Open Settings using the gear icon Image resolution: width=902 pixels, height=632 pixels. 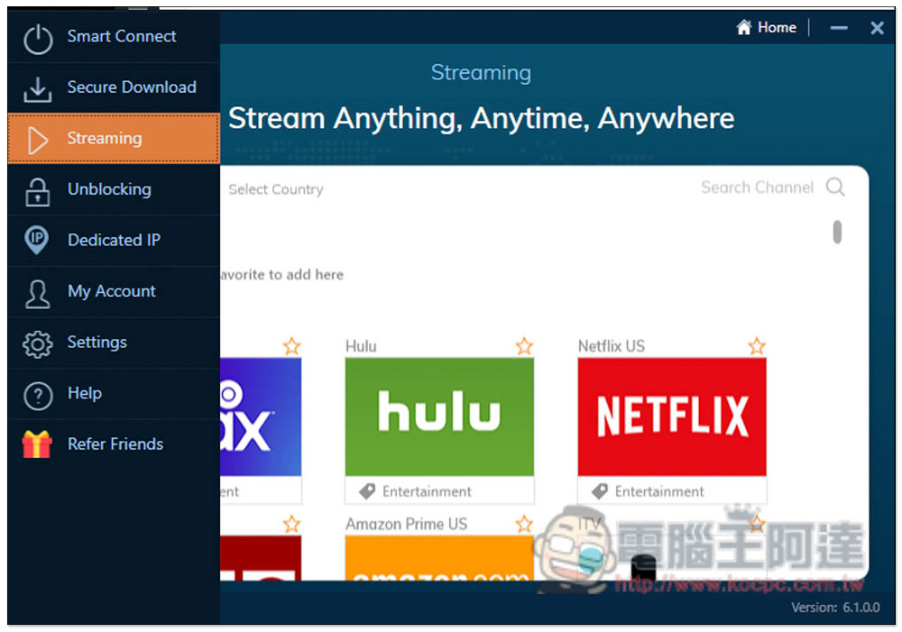[37, 344]
